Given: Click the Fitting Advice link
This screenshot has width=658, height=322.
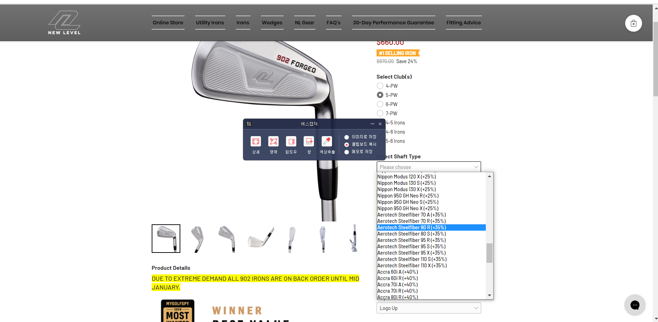Looking at the screenshot, I should (464, 23).
